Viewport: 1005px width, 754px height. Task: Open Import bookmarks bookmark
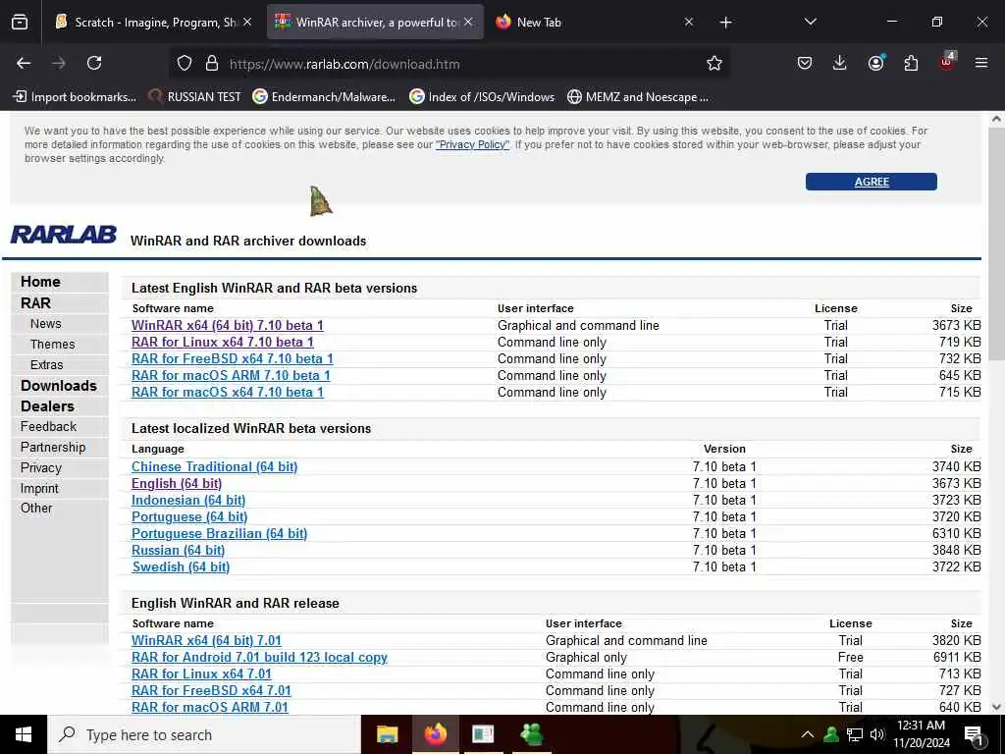[x=75, y=97]
